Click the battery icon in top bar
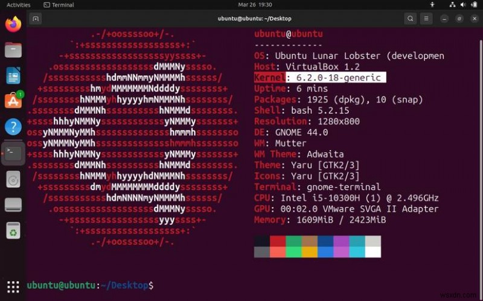 474,5
